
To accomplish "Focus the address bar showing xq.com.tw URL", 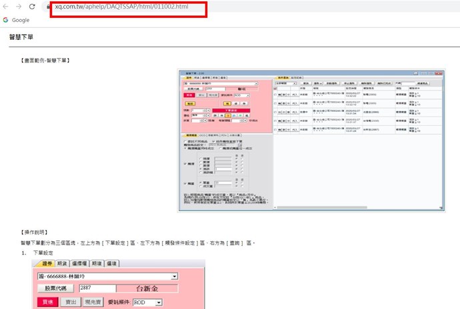I will click(x=121, y=7).
